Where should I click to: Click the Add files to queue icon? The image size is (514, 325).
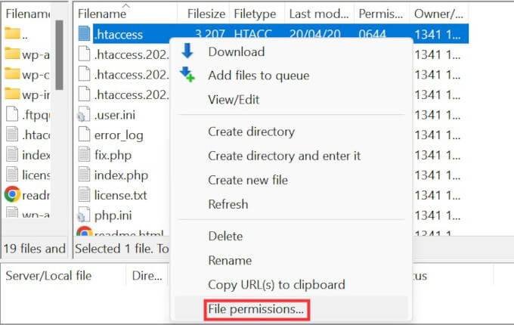187,76
